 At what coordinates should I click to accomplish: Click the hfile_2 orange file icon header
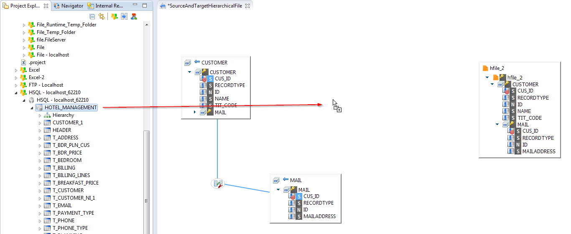point(485,68)
